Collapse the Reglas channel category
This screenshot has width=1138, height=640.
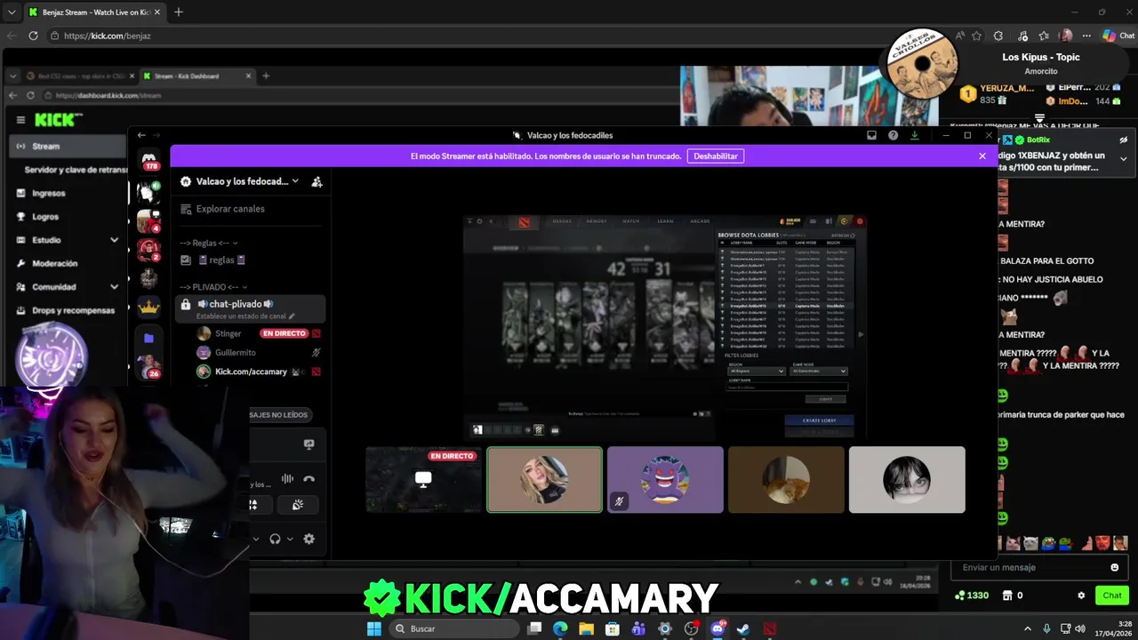[208, 243]
